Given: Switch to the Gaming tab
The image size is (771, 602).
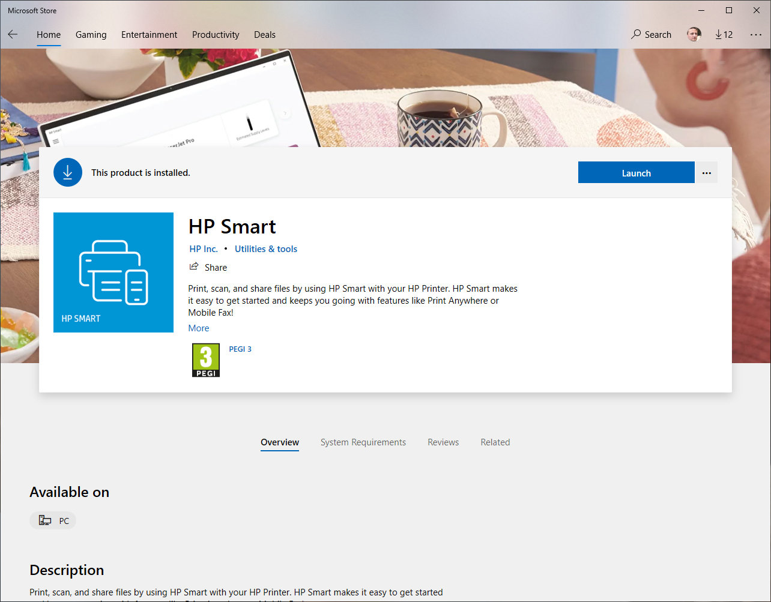Looking at the screenshot, I should point(91,35).
